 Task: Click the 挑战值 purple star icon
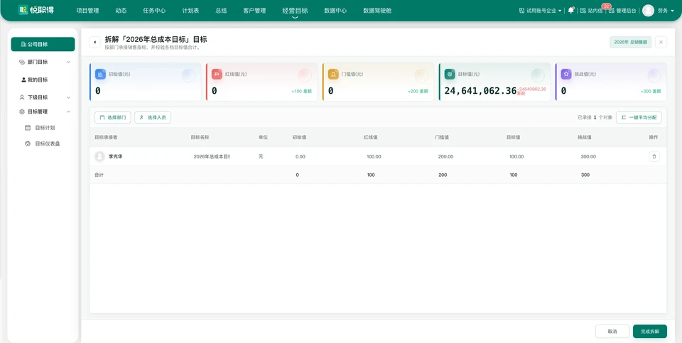pyautogui.click(x=566, y=74)
